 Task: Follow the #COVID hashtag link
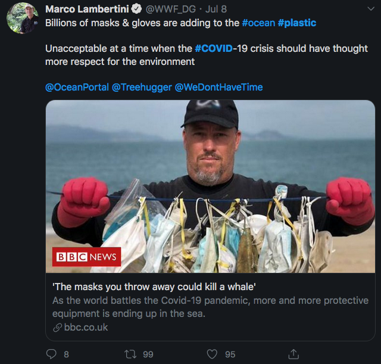[214, 48]
